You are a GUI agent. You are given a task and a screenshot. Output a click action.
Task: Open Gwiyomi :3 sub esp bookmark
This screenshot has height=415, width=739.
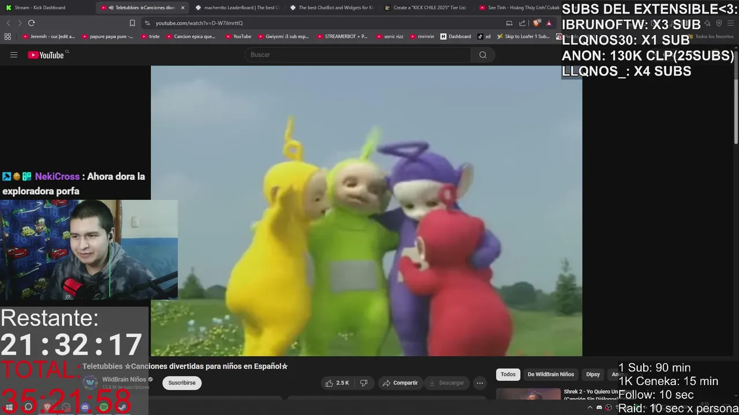[x=283, y=36]
